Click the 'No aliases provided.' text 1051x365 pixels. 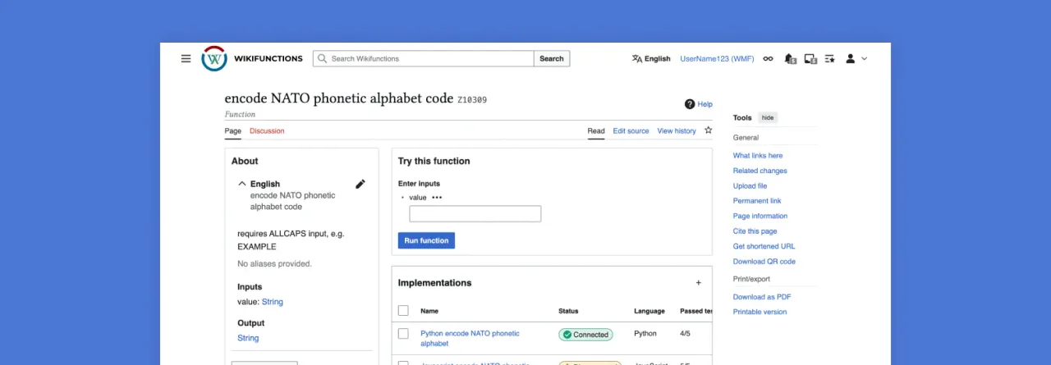pos(274,264)
